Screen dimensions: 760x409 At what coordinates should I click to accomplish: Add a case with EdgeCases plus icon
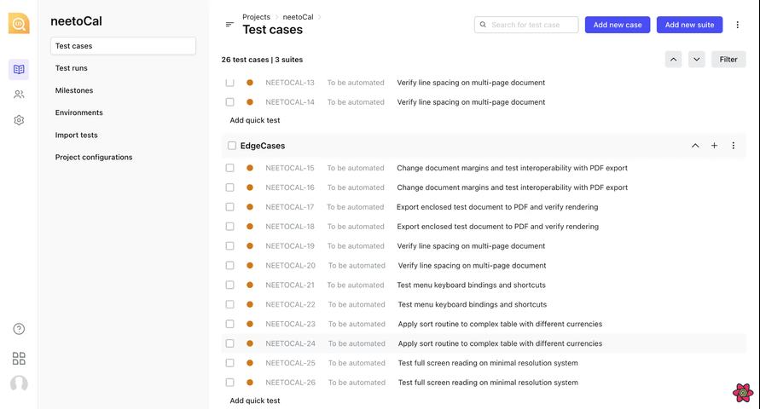tap(714, 146)
